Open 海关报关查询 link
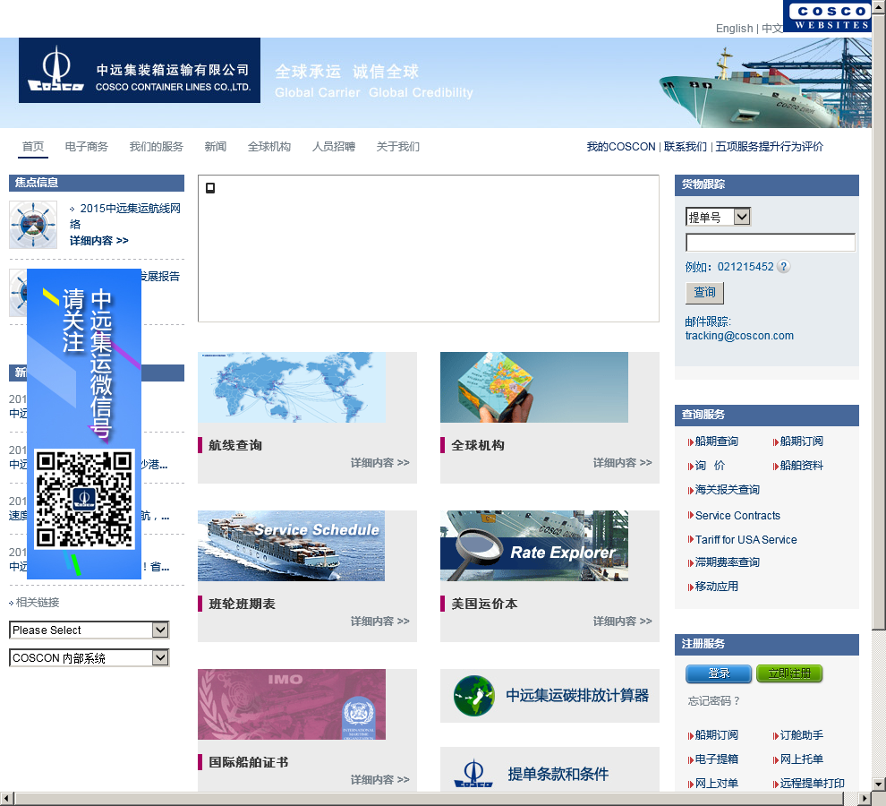This screenshot has height=806, width=886. (x=727, y=490)
